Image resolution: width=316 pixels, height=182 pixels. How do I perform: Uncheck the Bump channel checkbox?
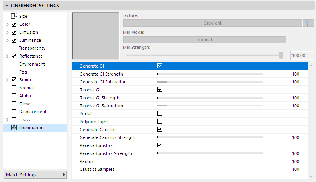pos(14,80)
